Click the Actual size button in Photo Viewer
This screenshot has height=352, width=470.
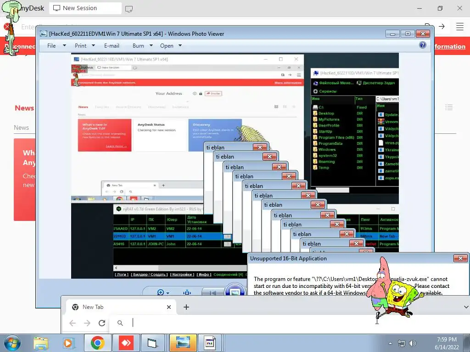pos(187,292)
